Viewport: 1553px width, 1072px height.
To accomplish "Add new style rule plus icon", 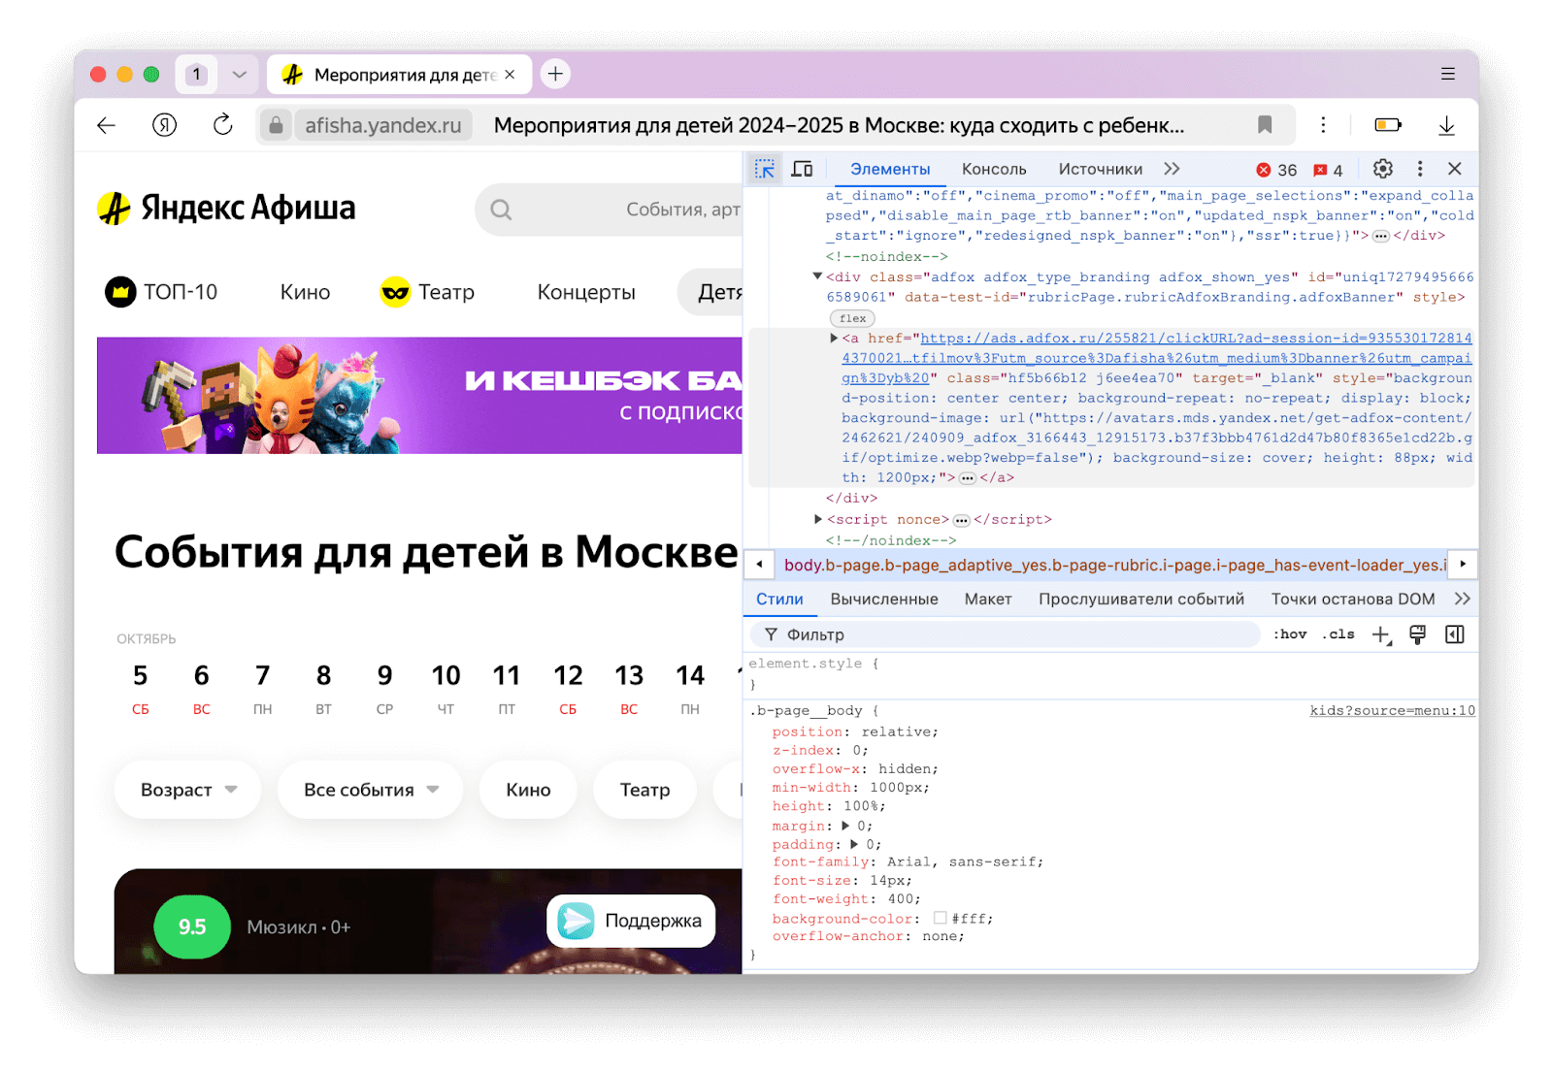I will [x=1381, y=634].
